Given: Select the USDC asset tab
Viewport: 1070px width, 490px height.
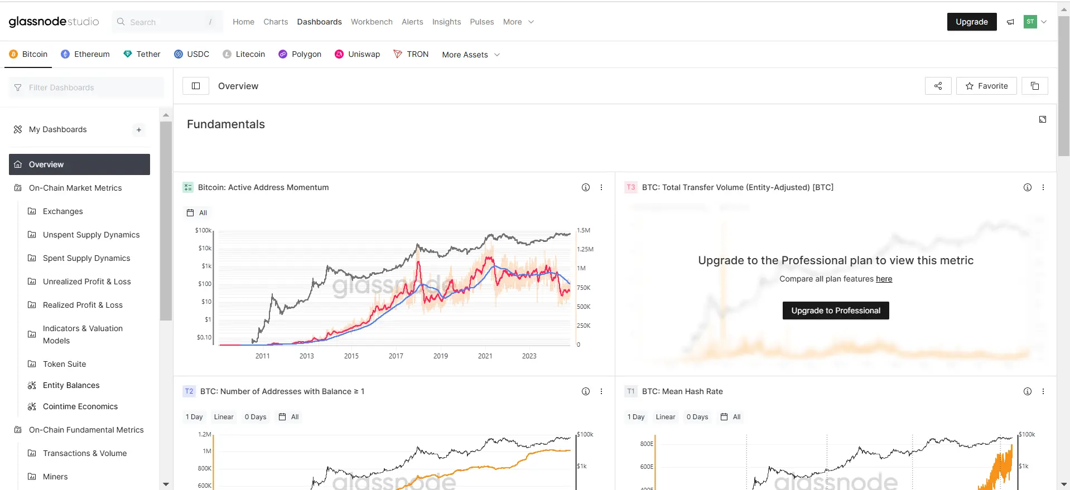Looking at the screenshot, I should pyautogui.click(x=192, y=54).
